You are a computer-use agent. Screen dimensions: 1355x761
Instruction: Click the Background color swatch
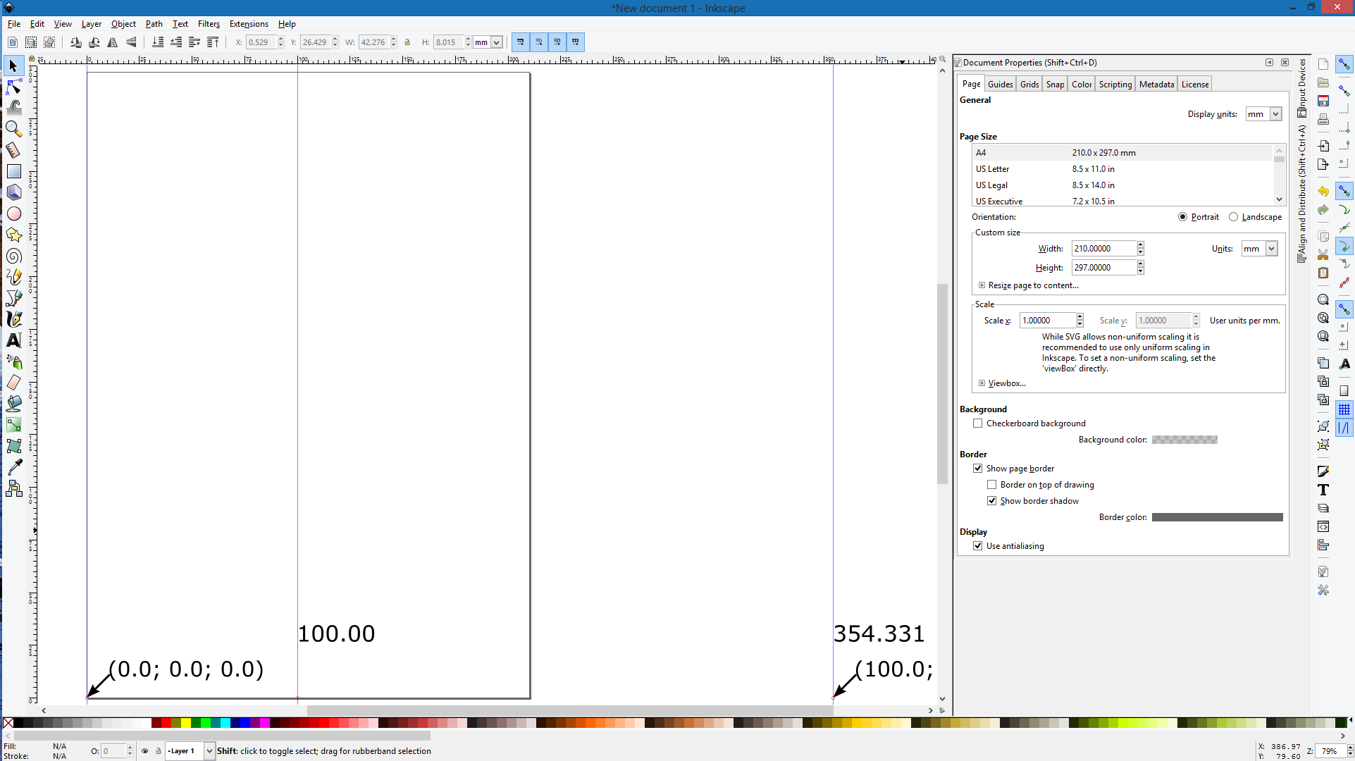click(x=1184, y=440)
